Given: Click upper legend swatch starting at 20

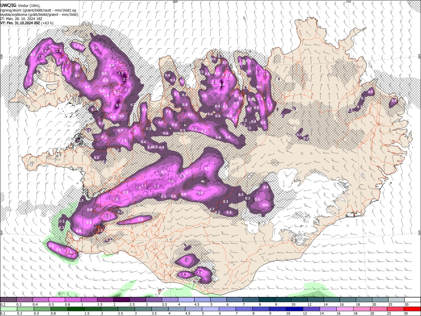Looking at the screenshot, I should click(x=380, y=300).
